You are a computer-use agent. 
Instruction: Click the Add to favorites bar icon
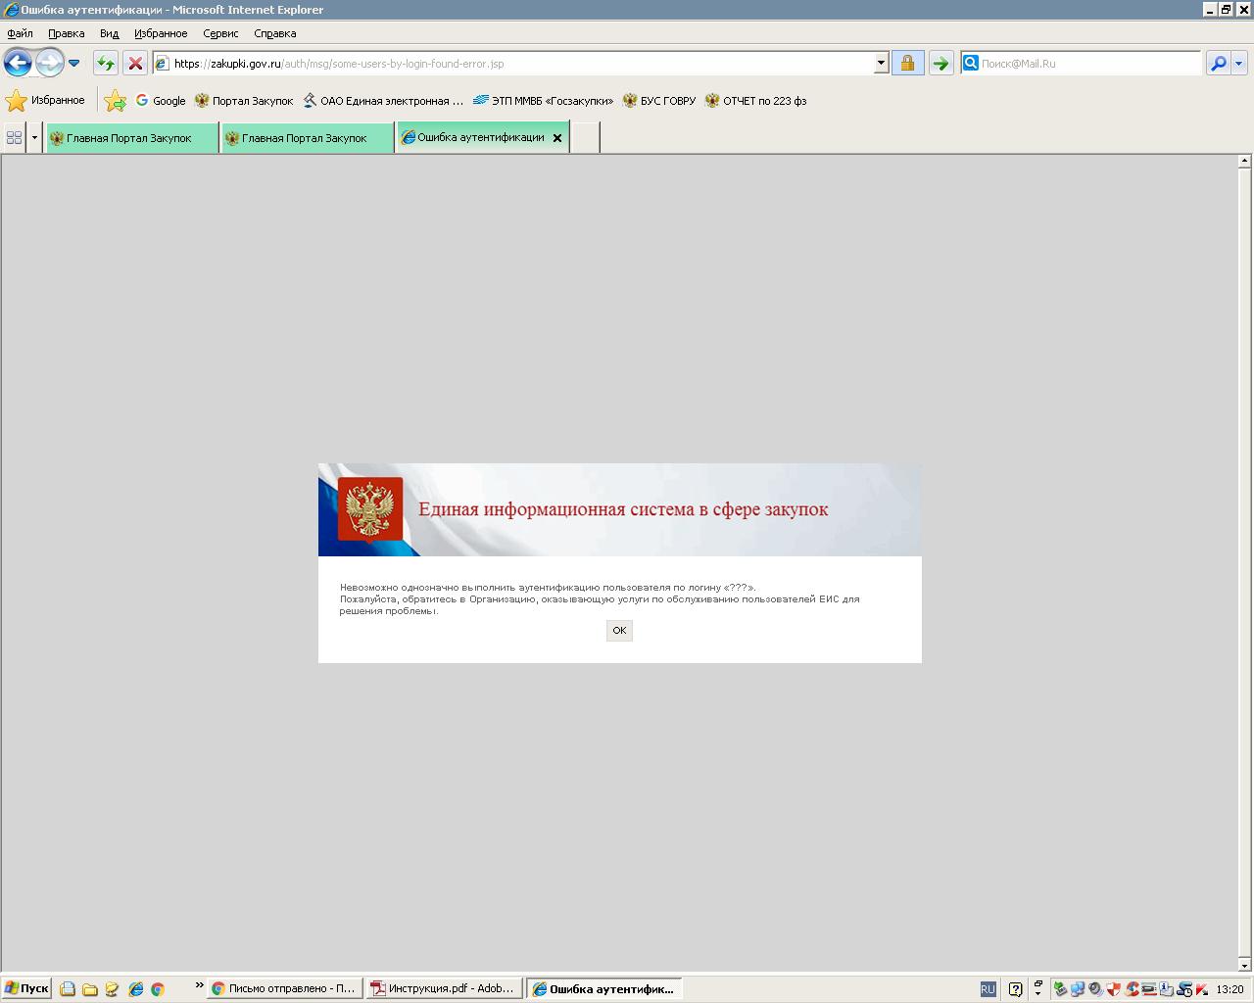[x=116, y=101]
